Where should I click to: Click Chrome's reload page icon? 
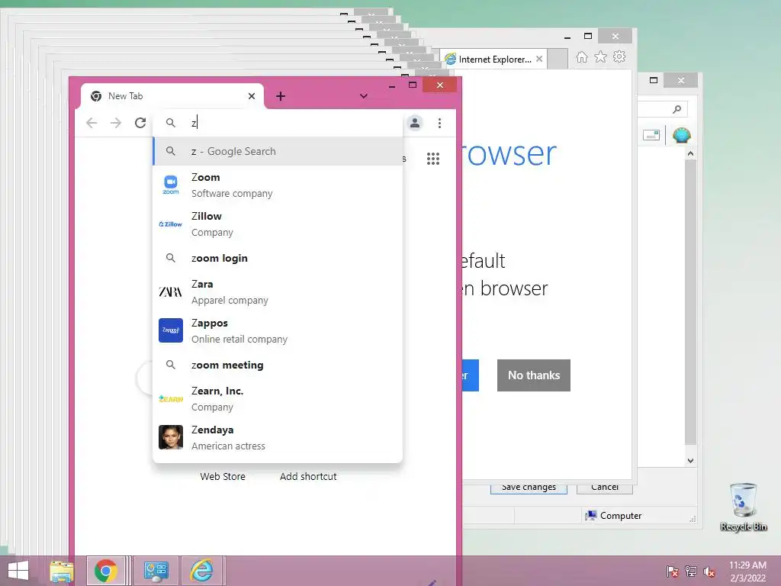coord(140,123)
